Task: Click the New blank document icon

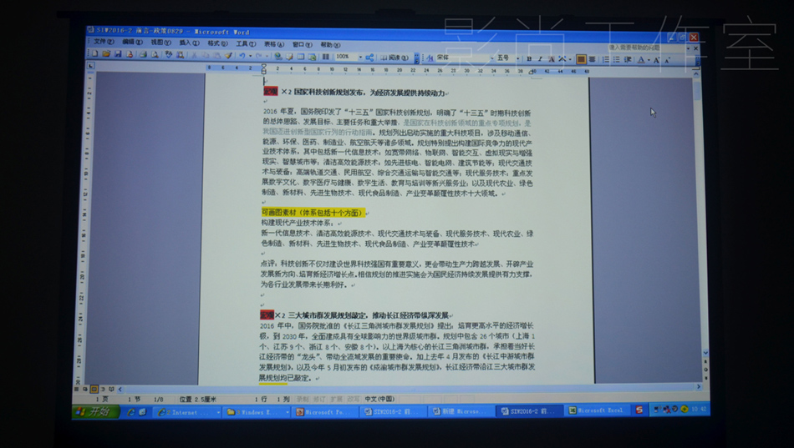Action: [94, 55]
